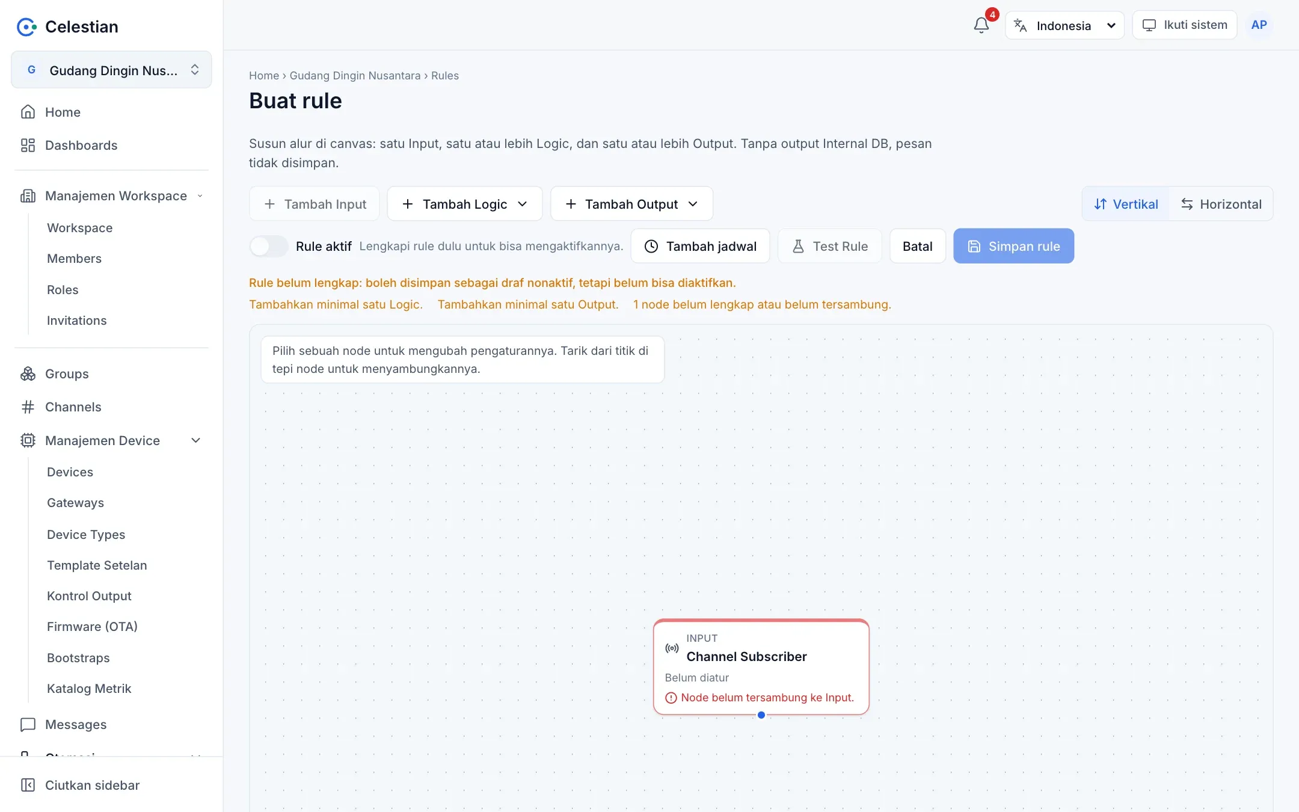Click the broadcast icon on Channel Subscriber node
The image size is (1299, 812).
coord(672,648)
